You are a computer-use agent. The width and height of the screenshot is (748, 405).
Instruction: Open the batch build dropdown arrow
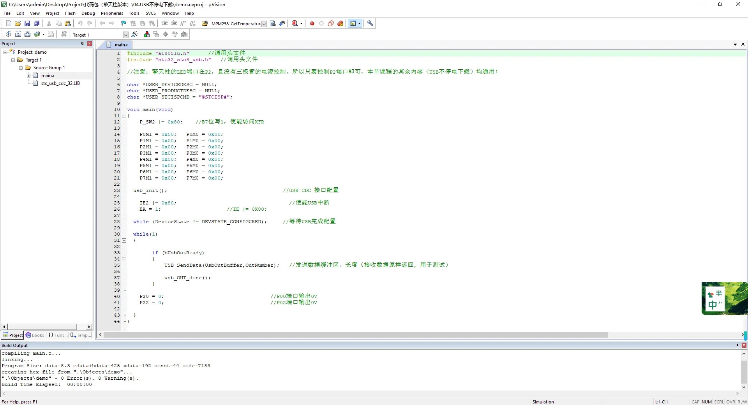coord(43,34)
